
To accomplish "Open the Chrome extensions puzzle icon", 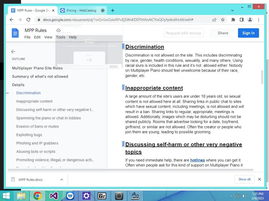I will (x=233, y=20).
